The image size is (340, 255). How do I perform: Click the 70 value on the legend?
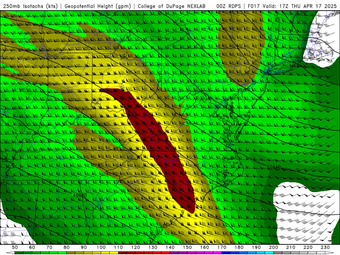pyautogui.click(x=49, y=247)
